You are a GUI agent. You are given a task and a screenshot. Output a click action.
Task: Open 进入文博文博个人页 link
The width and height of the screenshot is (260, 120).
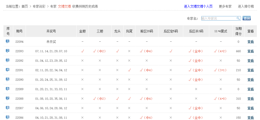(198, 6)
